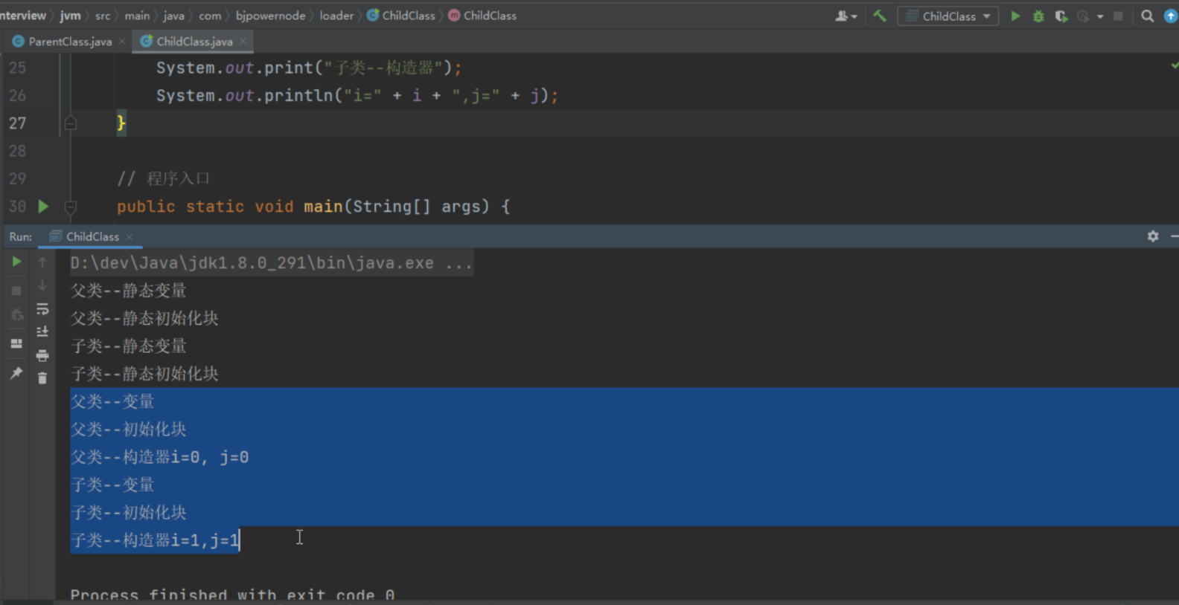Click the com breadcrumb
This screenshot has width=1179, height=605.
(210, 16)
